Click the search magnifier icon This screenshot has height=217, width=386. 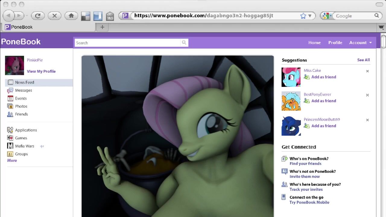(x=184, y=43)
